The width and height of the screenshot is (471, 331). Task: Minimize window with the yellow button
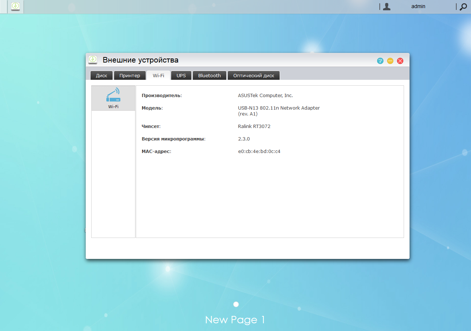[390, 61]
